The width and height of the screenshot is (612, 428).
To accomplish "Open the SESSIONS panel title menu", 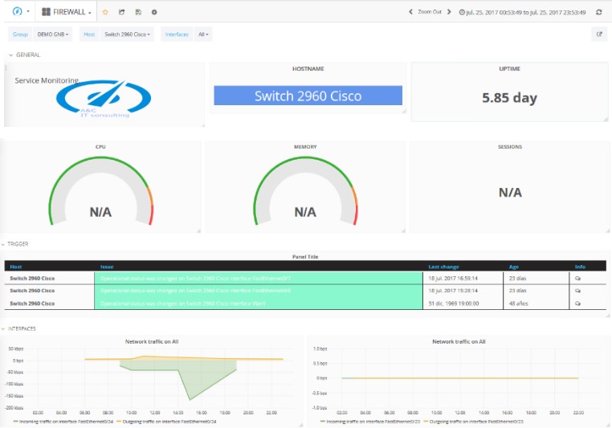I will coord(510,147).
